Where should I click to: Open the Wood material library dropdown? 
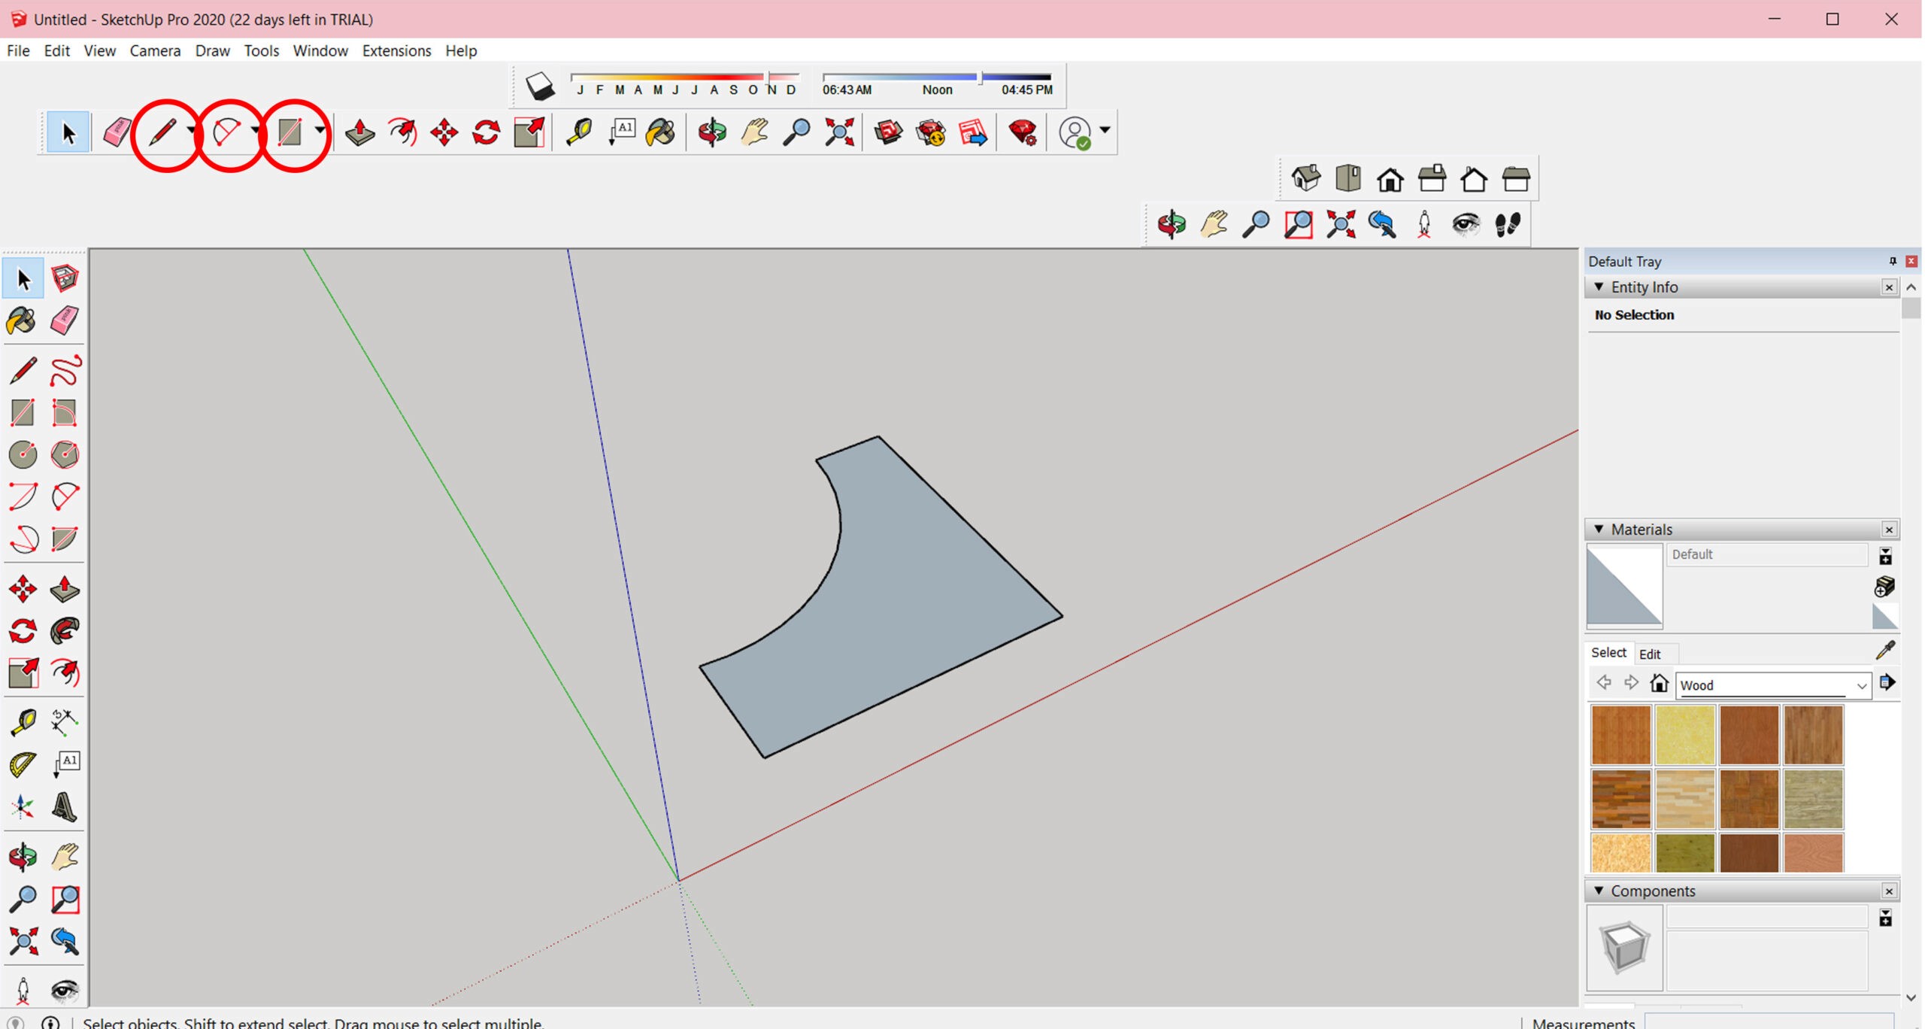pos(1861,685)
